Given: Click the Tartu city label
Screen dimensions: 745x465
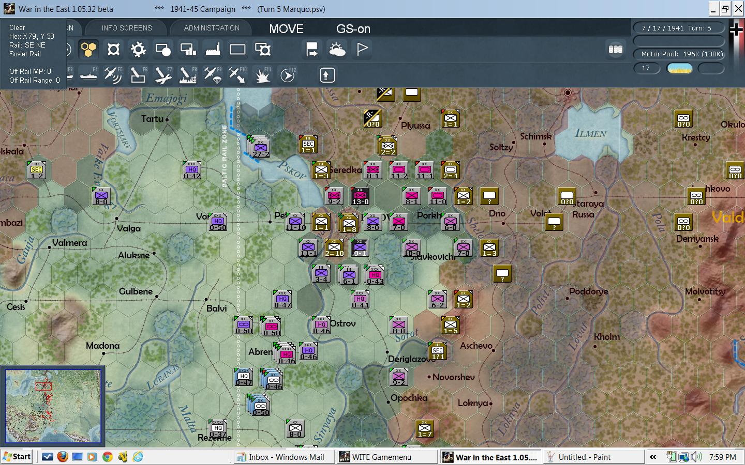Looking at the screenshot, I should 152,119.
